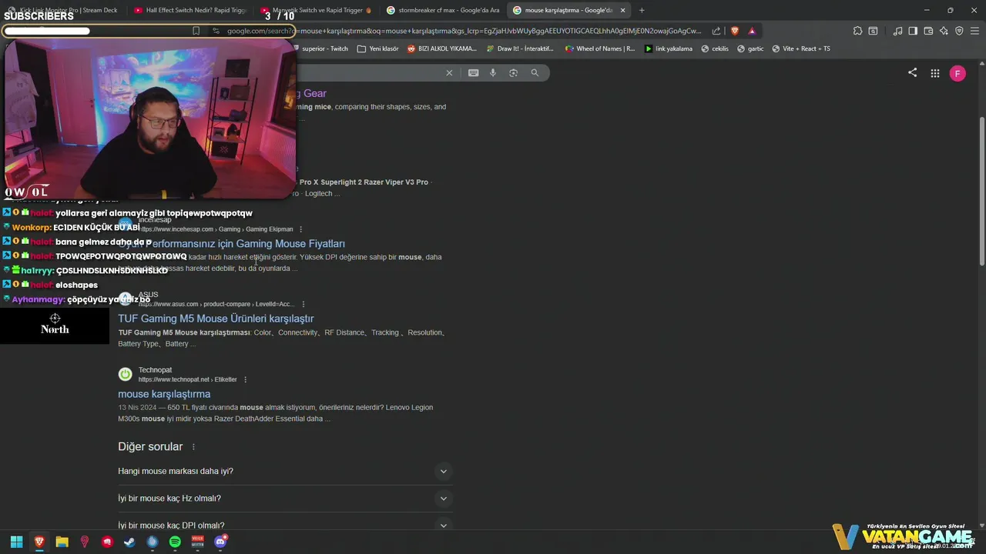Screen dimensions: 986x554
Task: Open the on-screen keyboard input tool icon
Action: (473, 73)
